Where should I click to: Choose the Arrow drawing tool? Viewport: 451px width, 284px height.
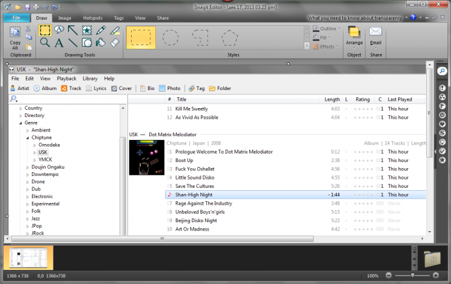tap(73, 30)
